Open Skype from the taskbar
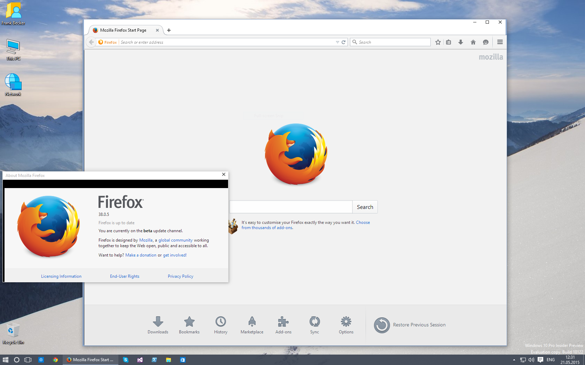 tap(126, 360)
